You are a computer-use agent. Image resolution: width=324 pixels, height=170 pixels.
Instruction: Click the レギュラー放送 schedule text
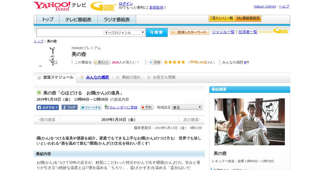pos(243,161)
